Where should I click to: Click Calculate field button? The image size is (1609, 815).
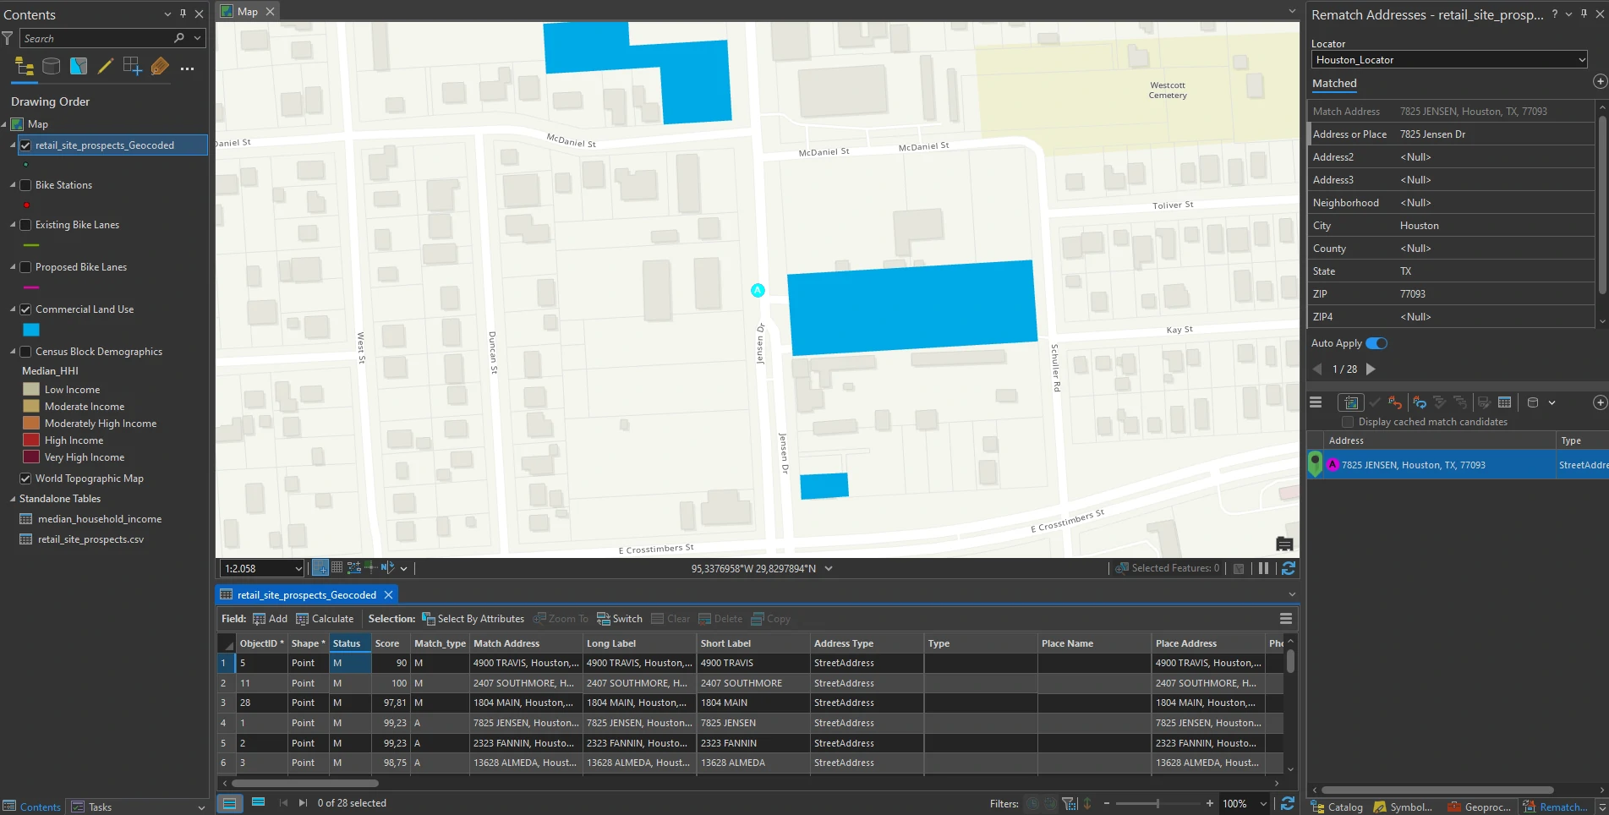[325, 619]
